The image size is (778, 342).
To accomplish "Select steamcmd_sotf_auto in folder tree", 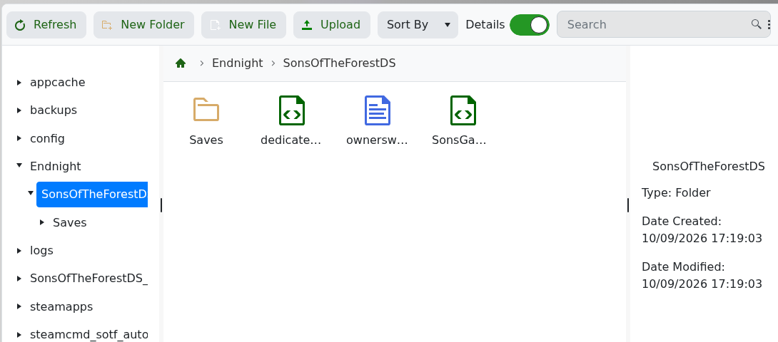I will tap(89, 335).
